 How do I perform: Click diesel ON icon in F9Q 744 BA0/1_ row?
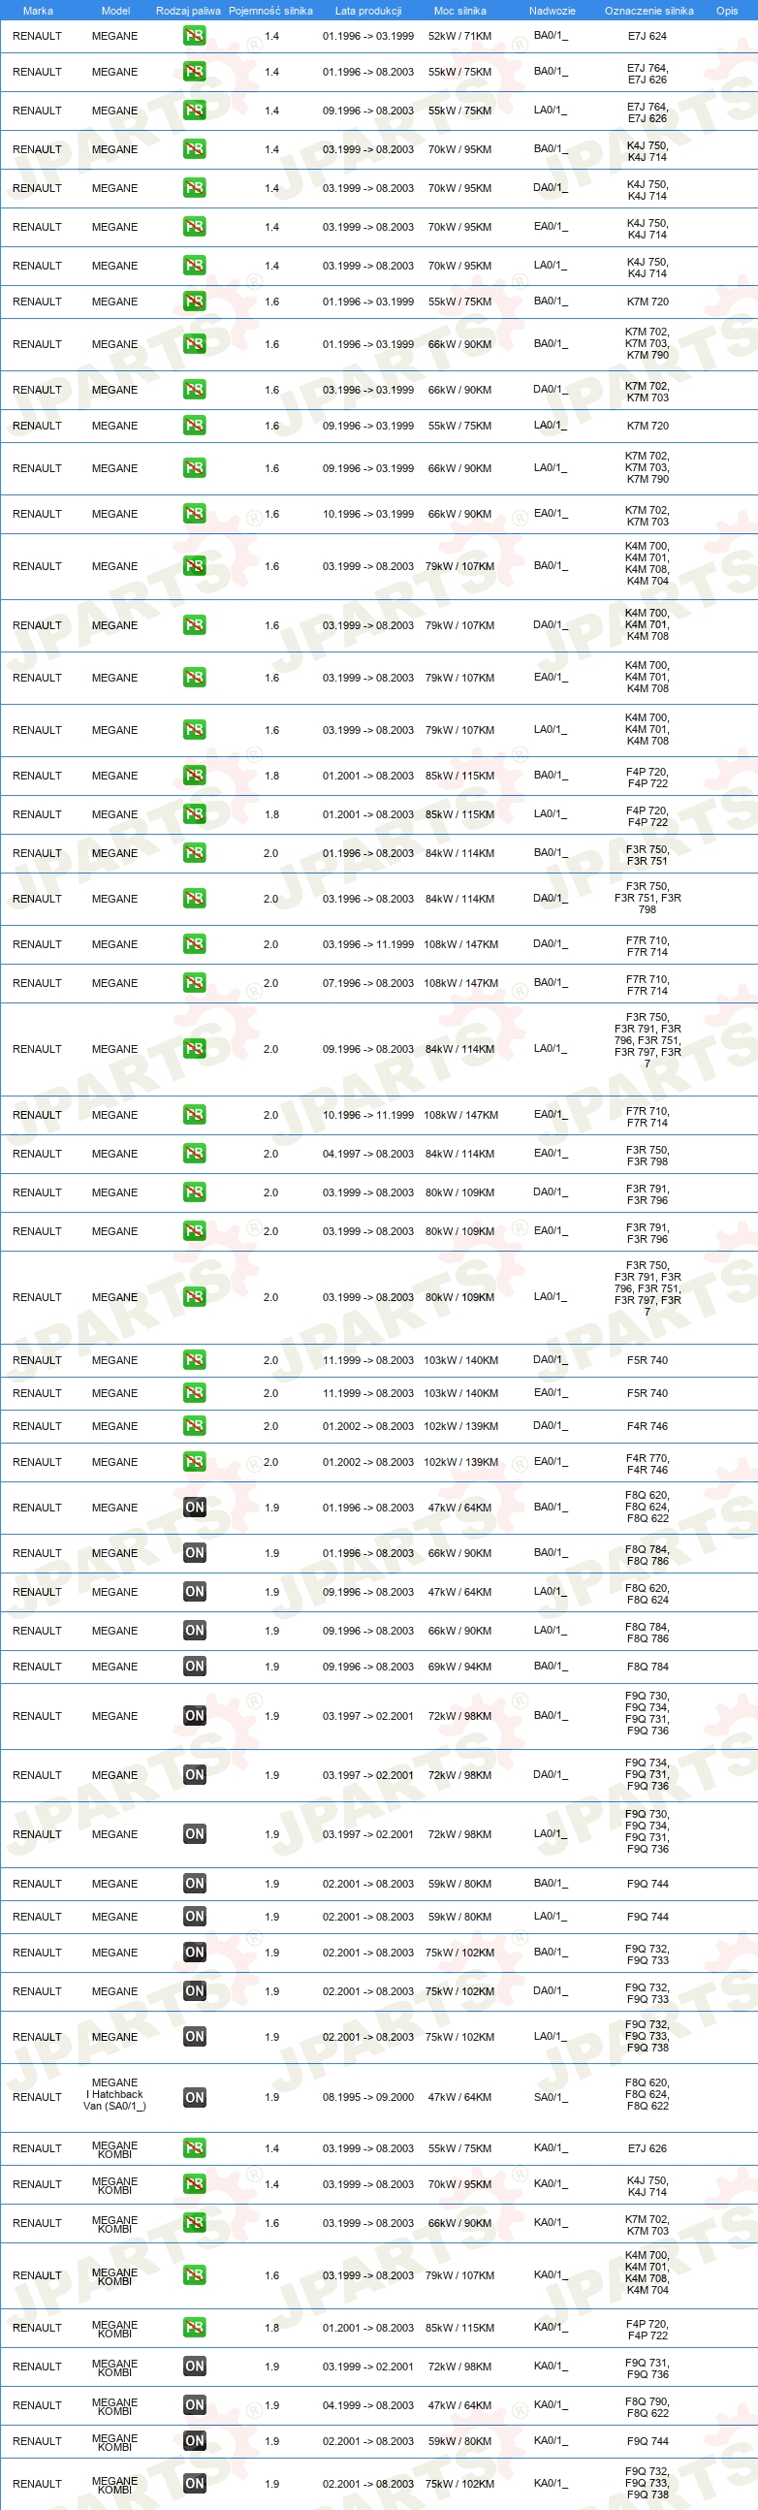point(194,1884)
